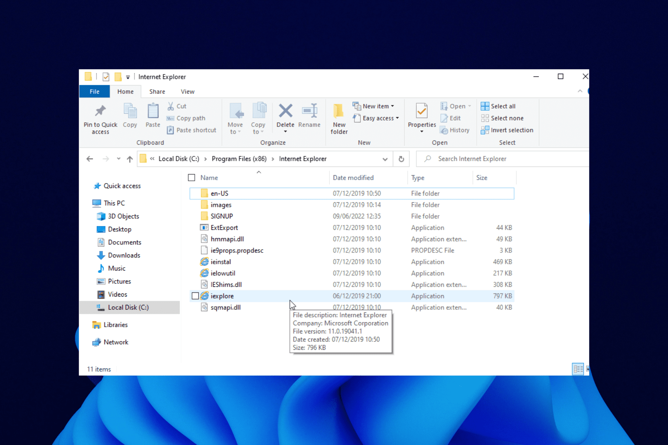Click the Paste clipboard icon
The image size is (668, 445).
(x=153, y=111)
